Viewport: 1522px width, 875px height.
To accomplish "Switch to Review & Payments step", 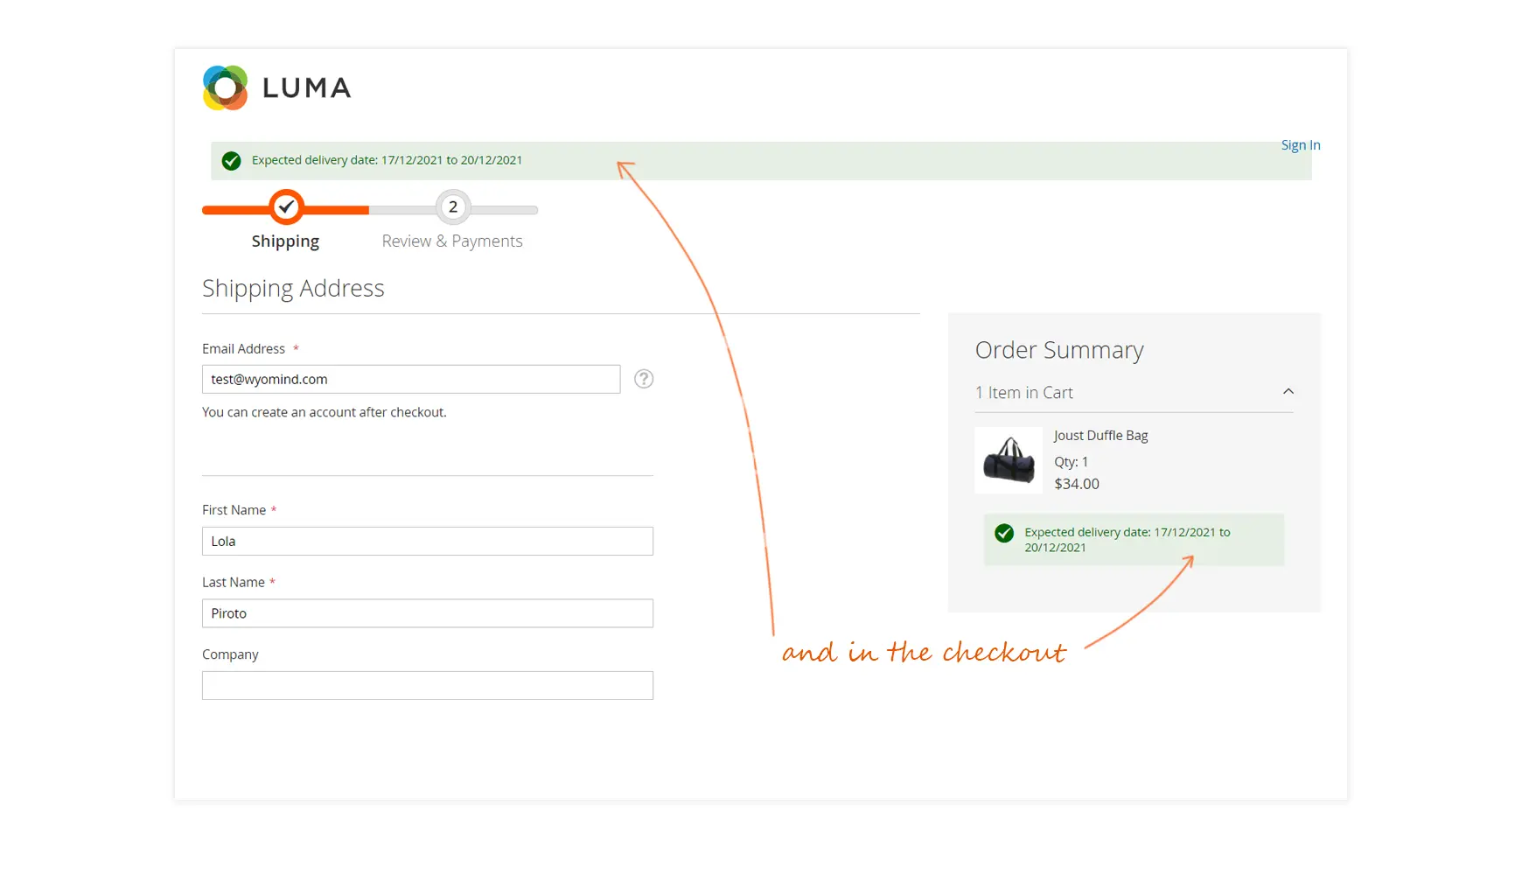I will tap(452, 241).
